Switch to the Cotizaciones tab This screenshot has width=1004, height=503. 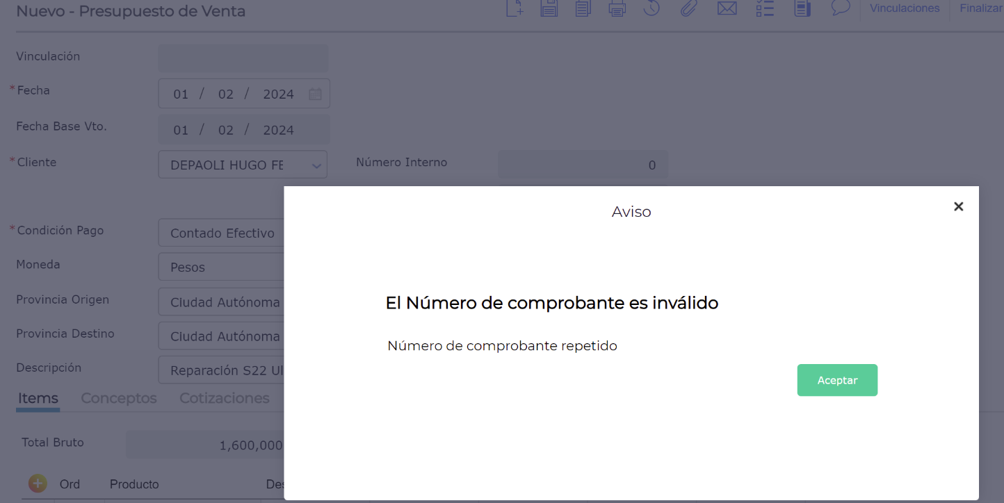(225, 399)
